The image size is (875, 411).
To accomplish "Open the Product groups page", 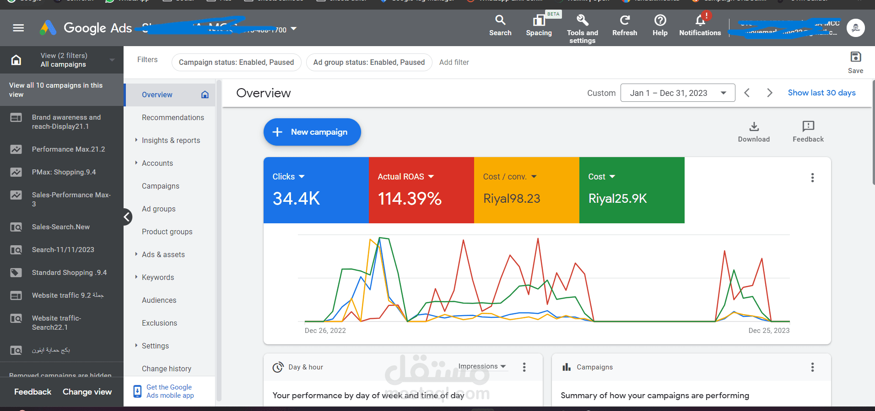I will 167,232.
